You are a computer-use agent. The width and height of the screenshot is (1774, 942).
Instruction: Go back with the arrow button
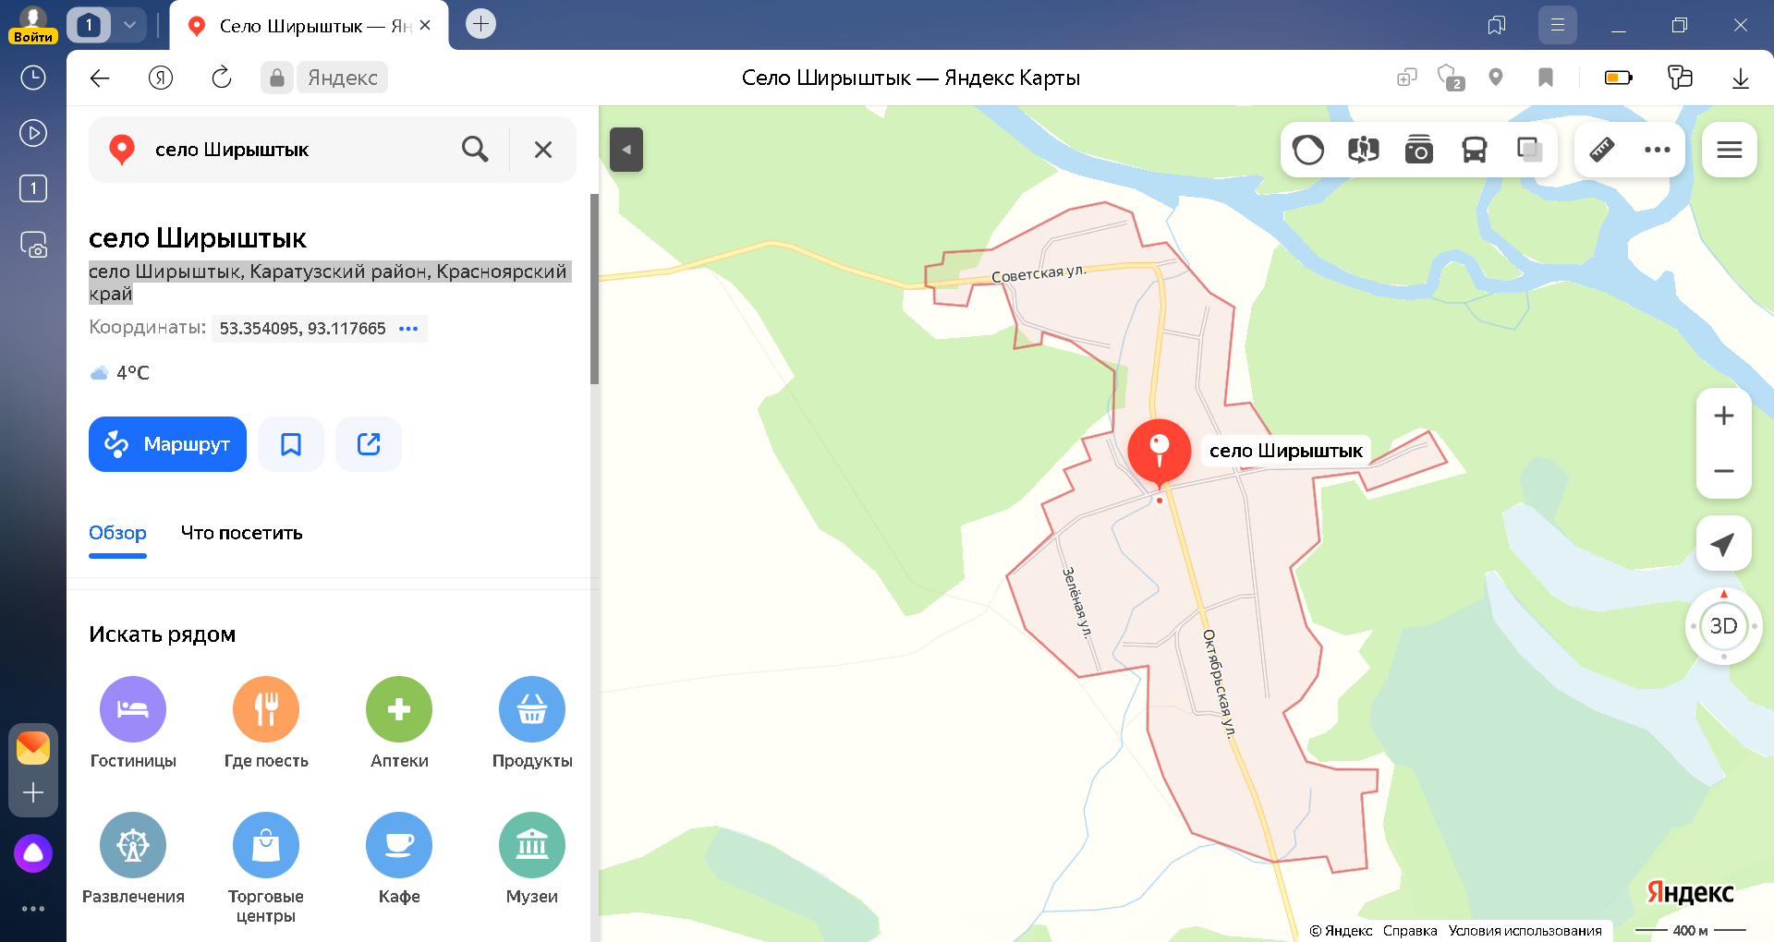pyautogui.click(x=100, y=78)
